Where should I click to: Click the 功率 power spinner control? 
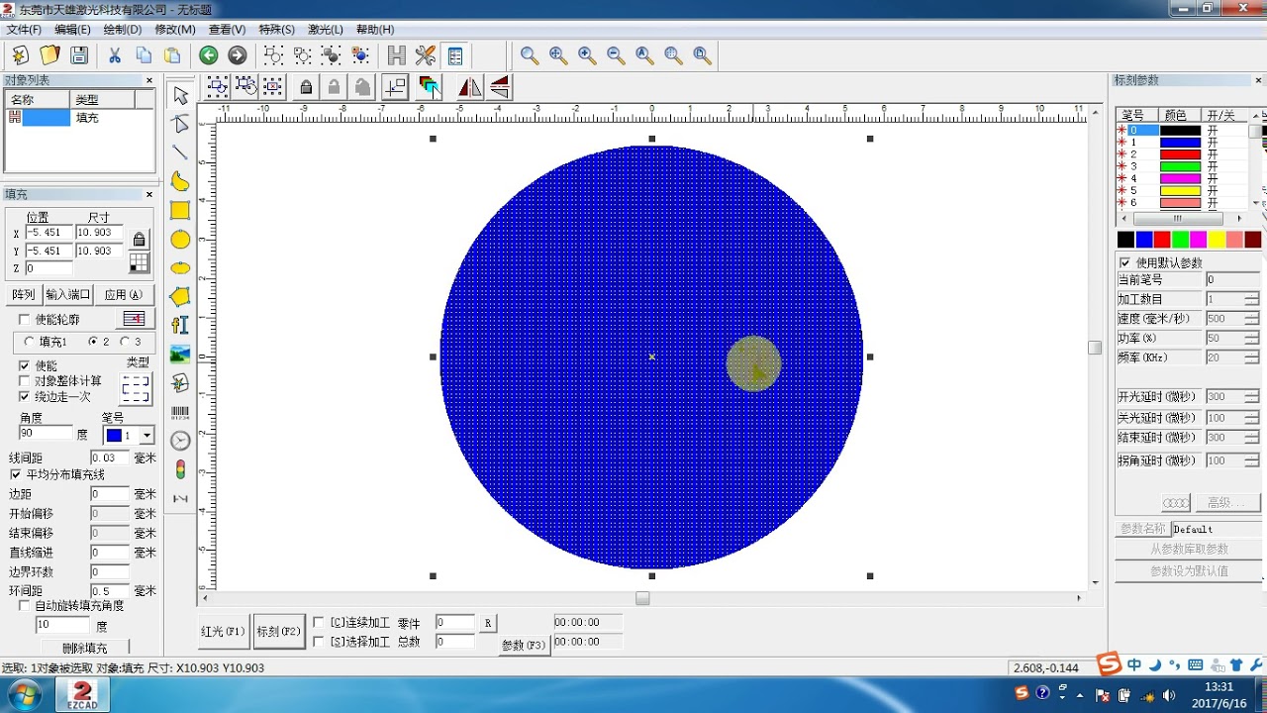click(x=1252, y=338)
